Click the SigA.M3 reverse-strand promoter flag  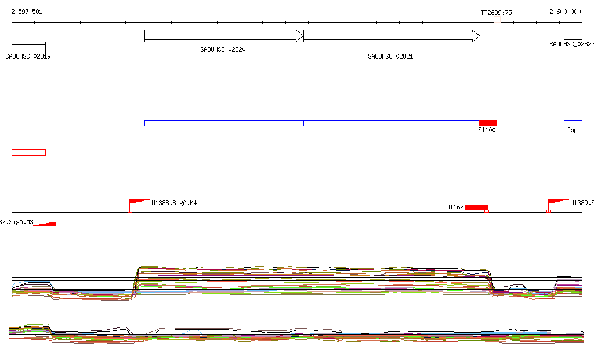click(45, 223)
